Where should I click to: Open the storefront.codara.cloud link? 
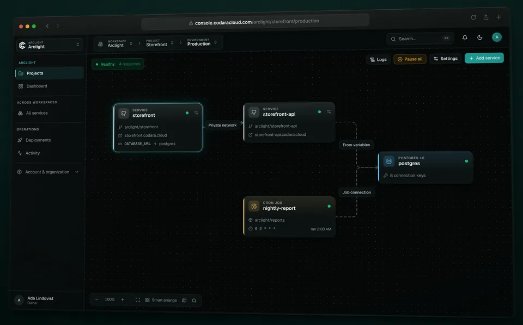click(x=145, y=135)
